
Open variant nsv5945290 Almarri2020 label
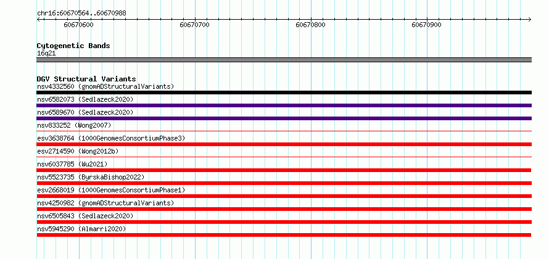(81, 229)
